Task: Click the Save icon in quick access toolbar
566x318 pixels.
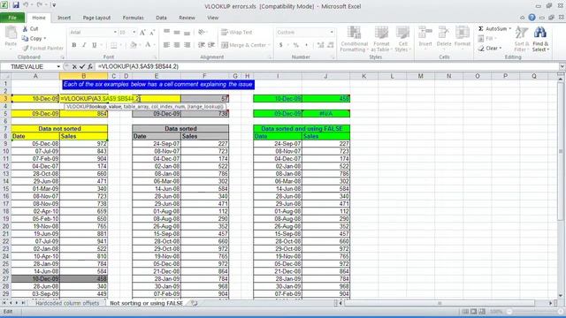Action: (x=16, y=5)
